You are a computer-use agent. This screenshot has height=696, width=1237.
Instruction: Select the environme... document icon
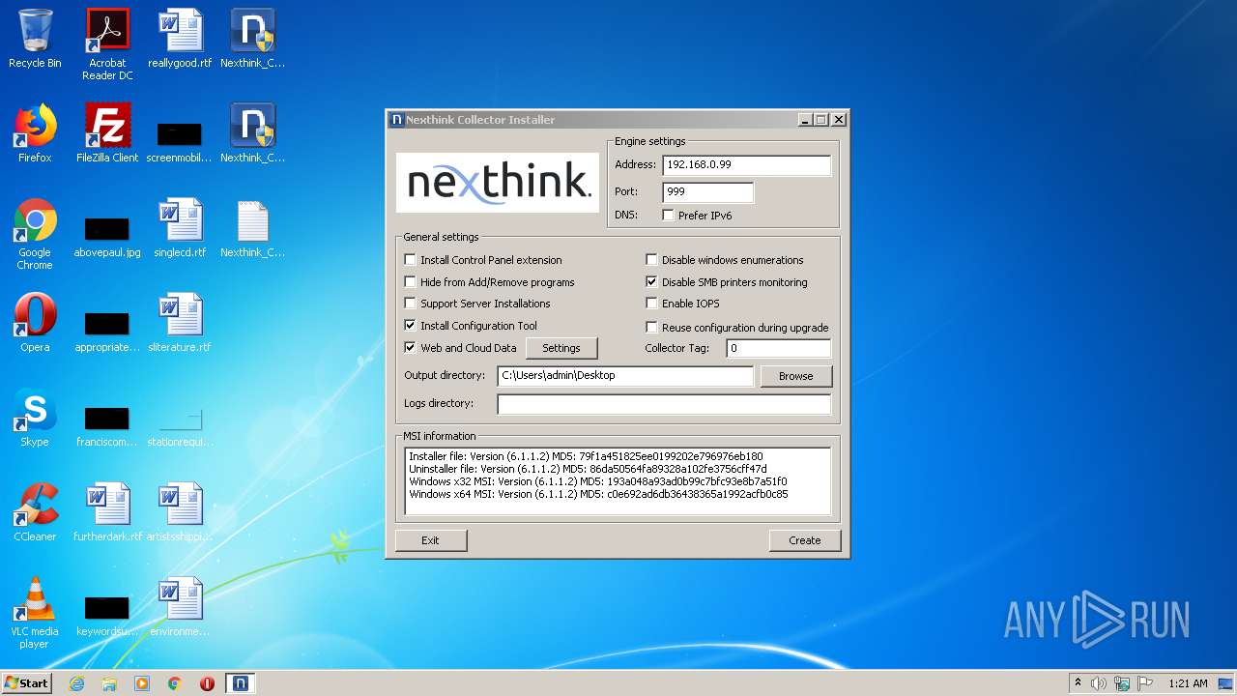tap(180, 607)
